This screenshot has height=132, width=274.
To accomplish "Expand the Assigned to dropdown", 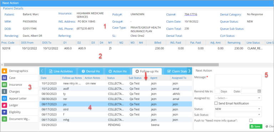I will (238, 98).
